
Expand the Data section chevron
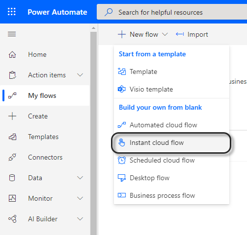click(x=80, y=178)
